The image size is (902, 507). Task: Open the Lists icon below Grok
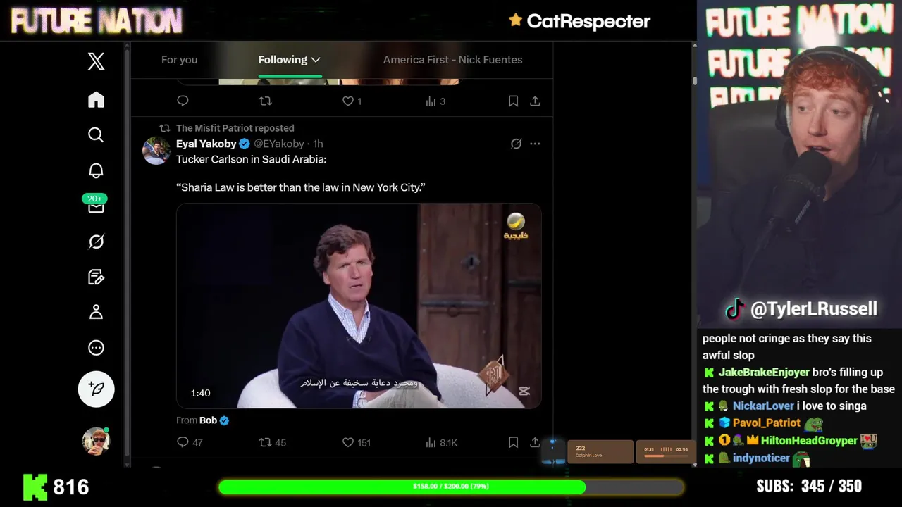pos(96,277)
